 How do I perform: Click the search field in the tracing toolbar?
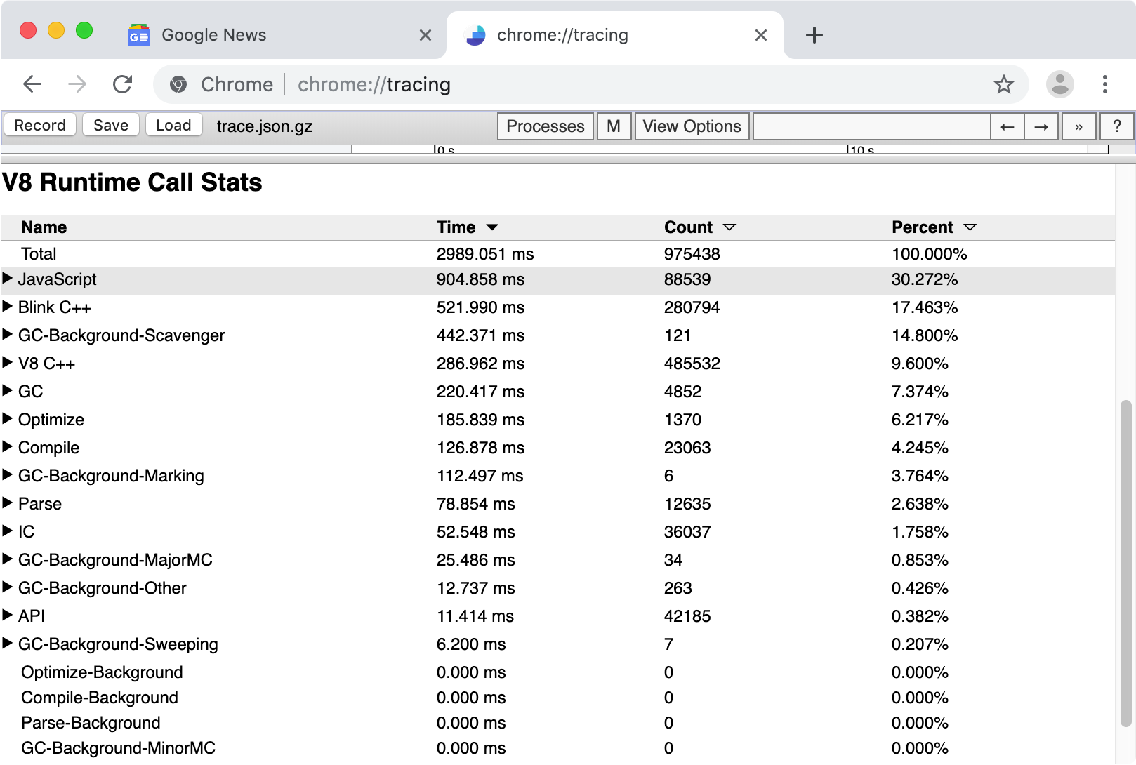tap(871, 126)
